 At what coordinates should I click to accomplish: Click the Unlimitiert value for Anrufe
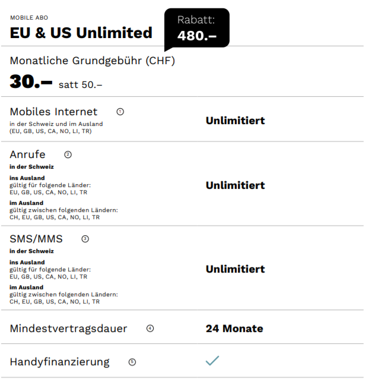(x=235, y=185)
